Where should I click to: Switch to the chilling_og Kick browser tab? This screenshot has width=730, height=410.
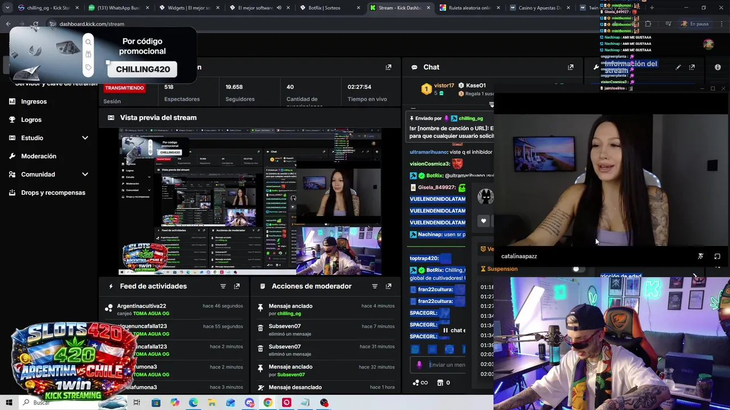[x=48, y=8]
